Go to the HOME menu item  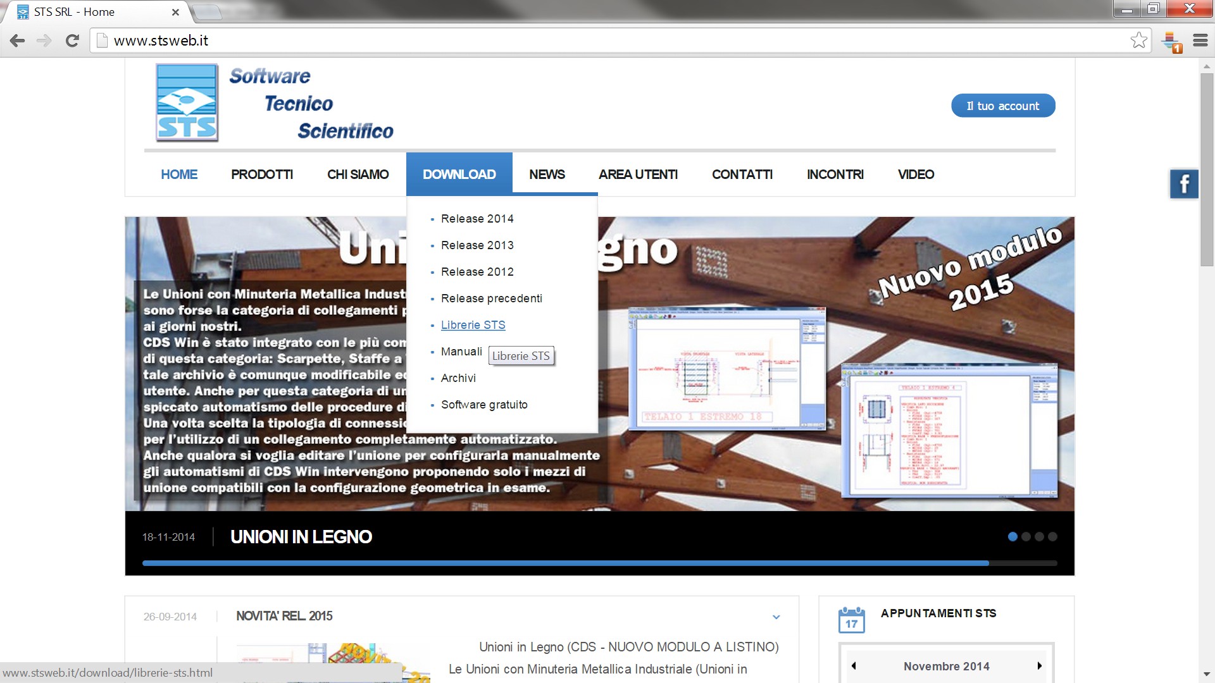click(x=179, y=175)
